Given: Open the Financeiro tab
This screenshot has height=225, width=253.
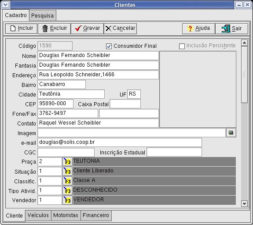Looking at the screenshot, I should pos(96,215).
